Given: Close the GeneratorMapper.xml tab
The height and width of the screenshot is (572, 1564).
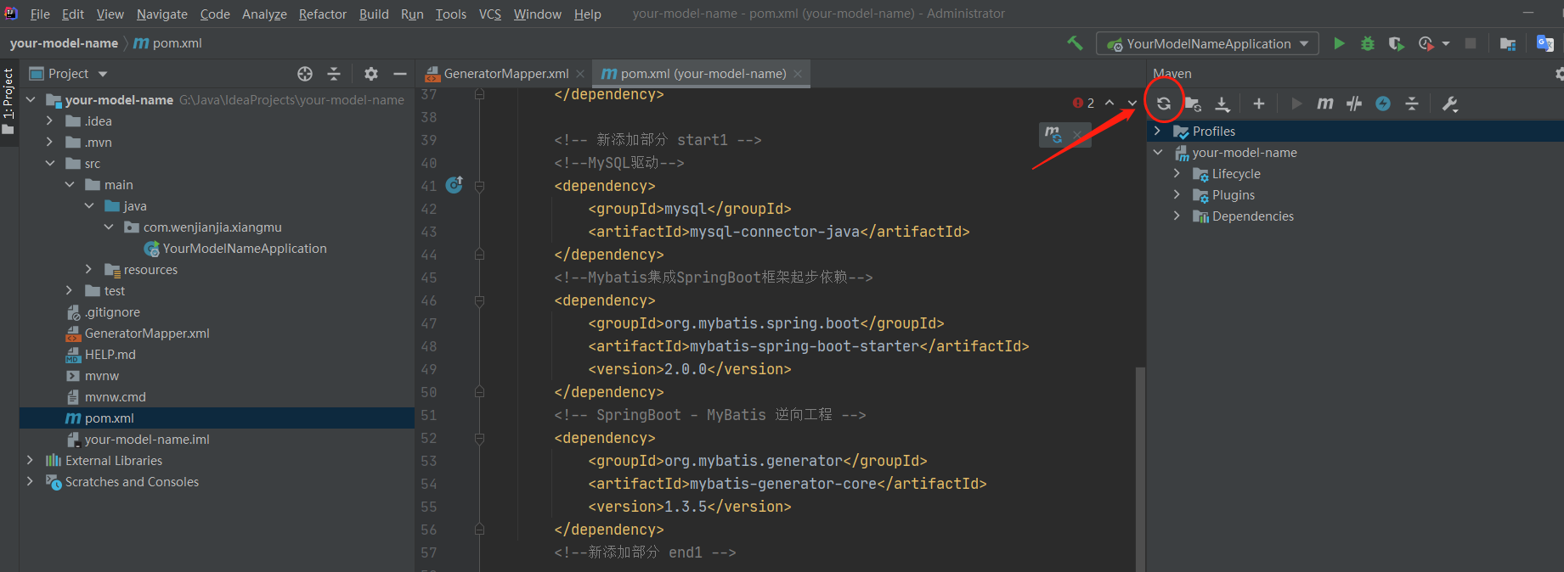Looking at the screenshot, I should point(580,74).
